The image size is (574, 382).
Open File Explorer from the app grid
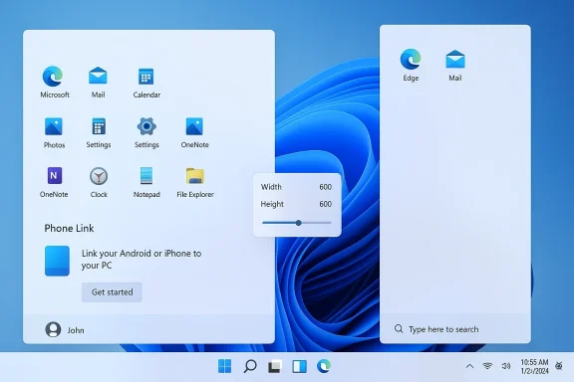195,182
